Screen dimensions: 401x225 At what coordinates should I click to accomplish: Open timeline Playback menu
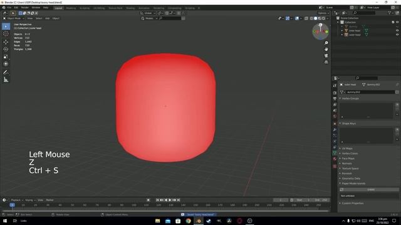pyautogui.click(x=17, y=200)
